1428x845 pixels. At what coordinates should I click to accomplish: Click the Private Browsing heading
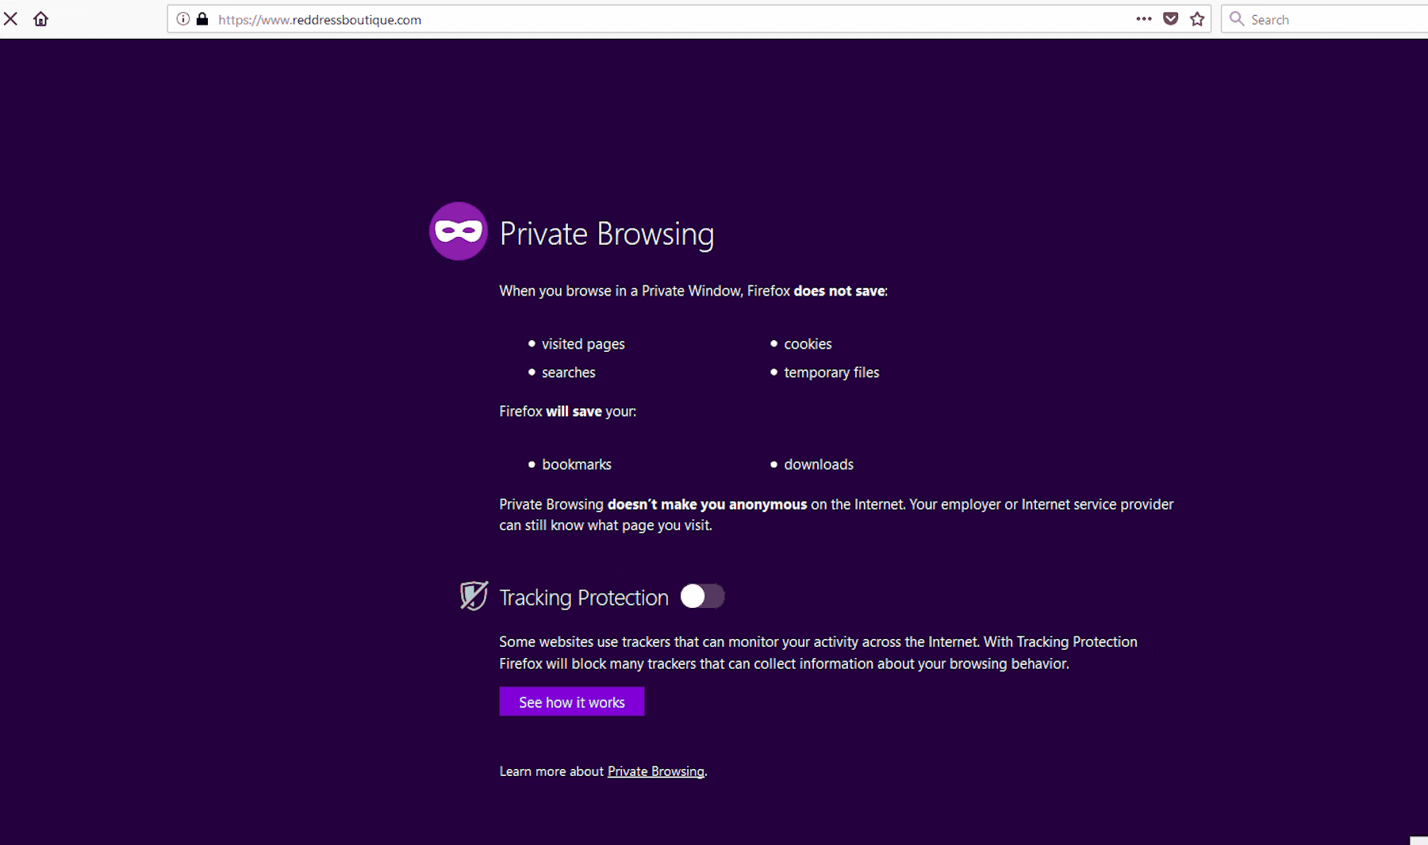pyautogui.click(x=607, y=234)
